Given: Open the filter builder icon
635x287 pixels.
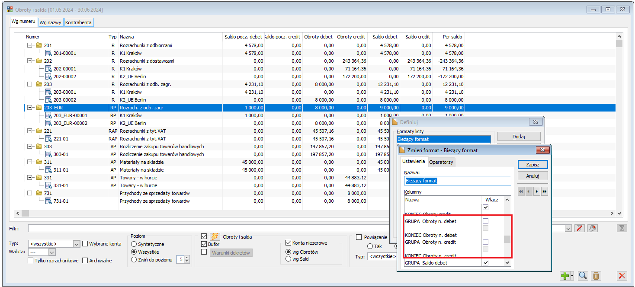Looking at the screenshot, I should 593,228.
